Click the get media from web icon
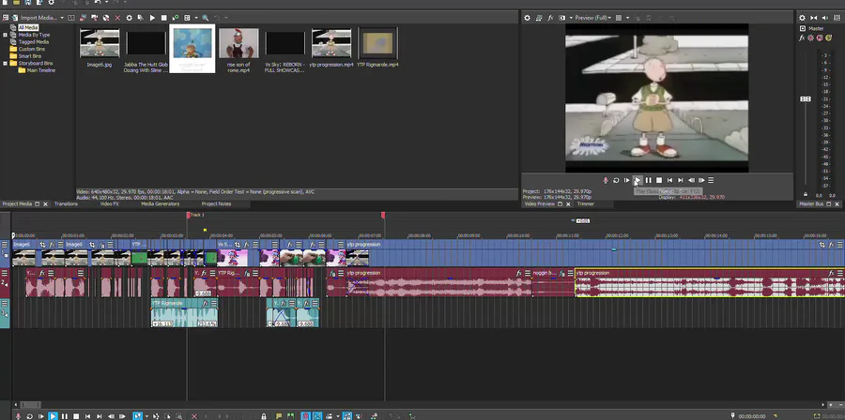845x420 pixels. (106, 18)
